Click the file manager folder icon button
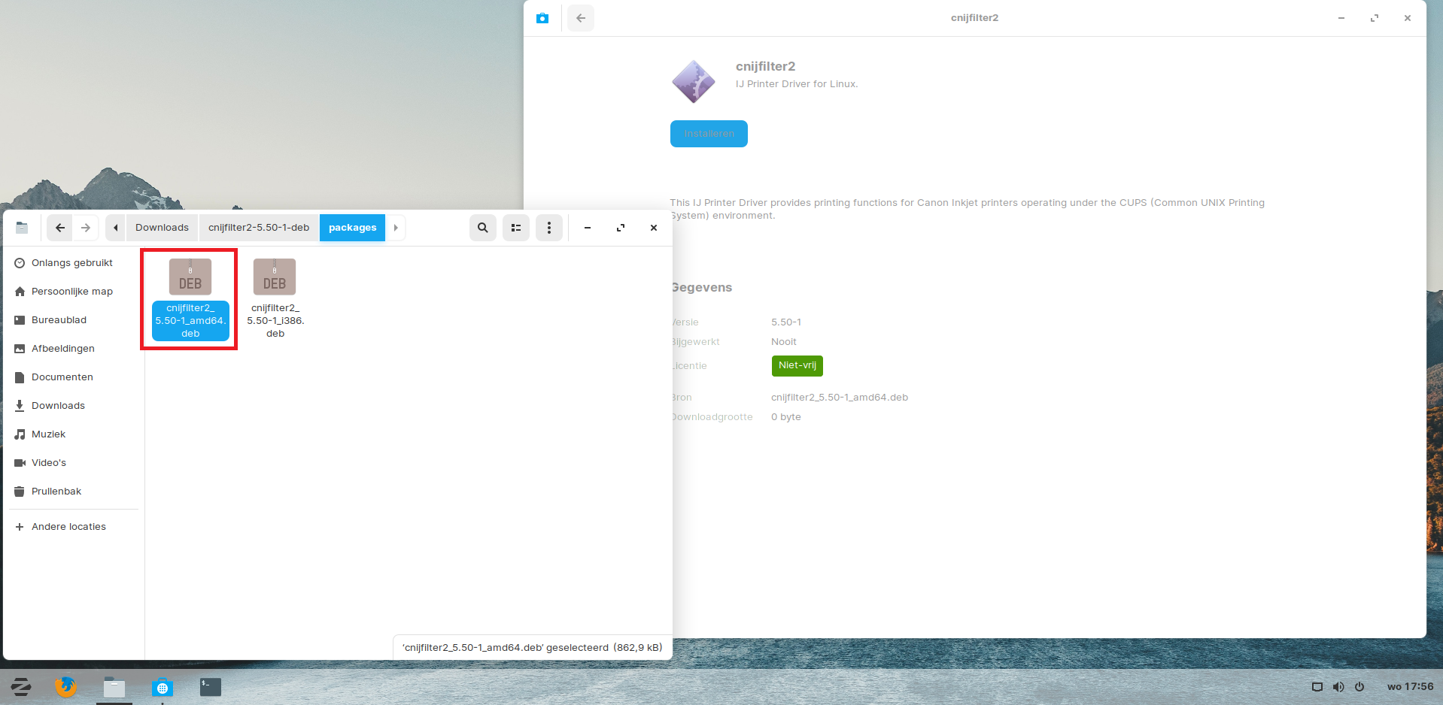The height and width of the screenshot is (705, 1443). (22, 228)
